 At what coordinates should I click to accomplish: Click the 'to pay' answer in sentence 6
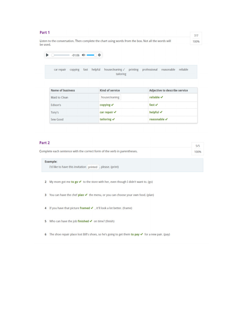tap(135, 235)
